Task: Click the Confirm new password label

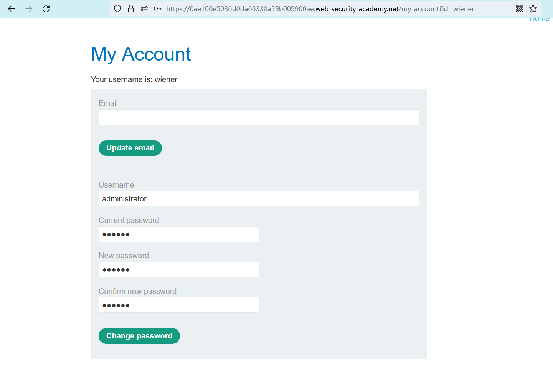Action: click(x=138, y=291)
